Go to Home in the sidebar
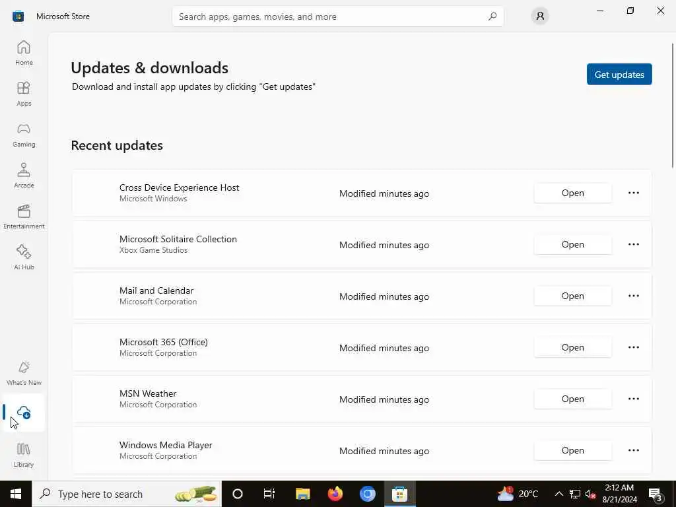This screenshot has height=507, width=676. 24,53
